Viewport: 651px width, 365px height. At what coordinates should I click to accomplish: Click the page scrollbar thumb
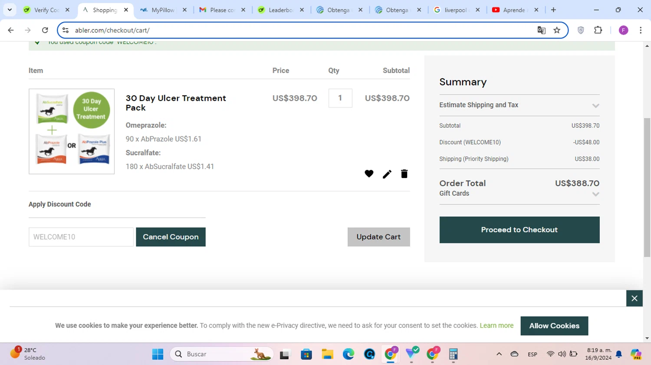(x=647, y=187)
